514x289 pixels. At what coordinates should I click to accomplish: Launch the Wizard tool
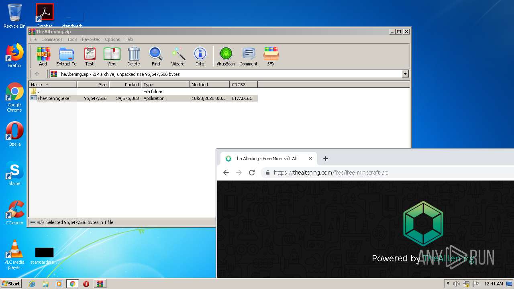(x=178, y=56)
